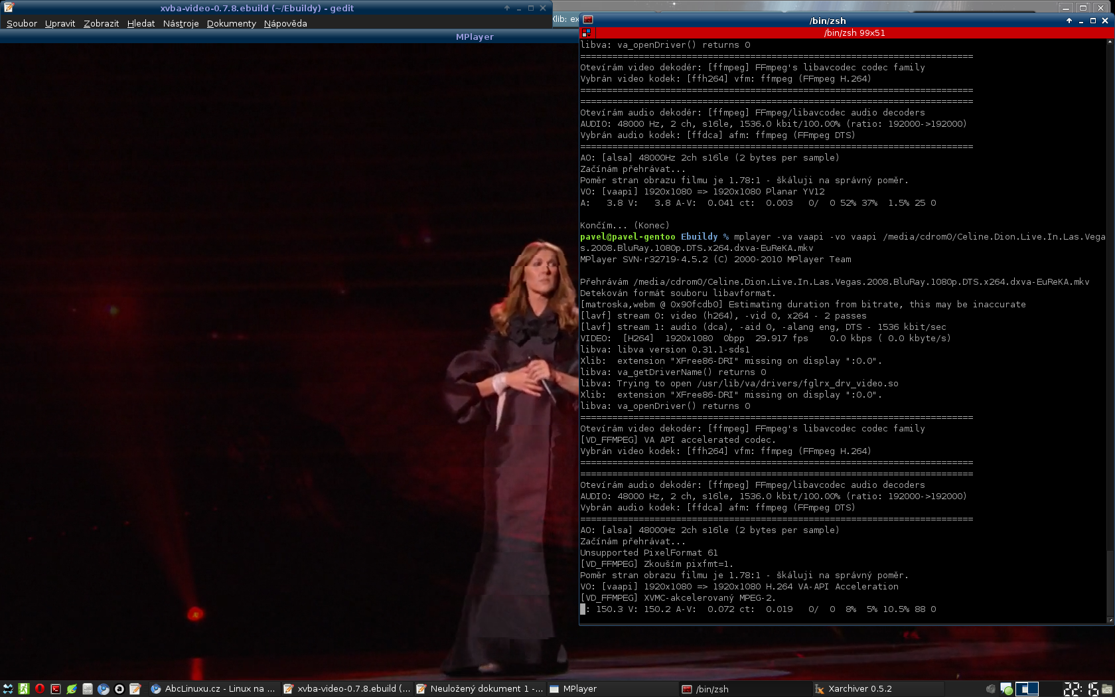1115x697 pixels.
Task: Click the terminal tab title /bin/zsh 99x51
Action: [854, 33]
